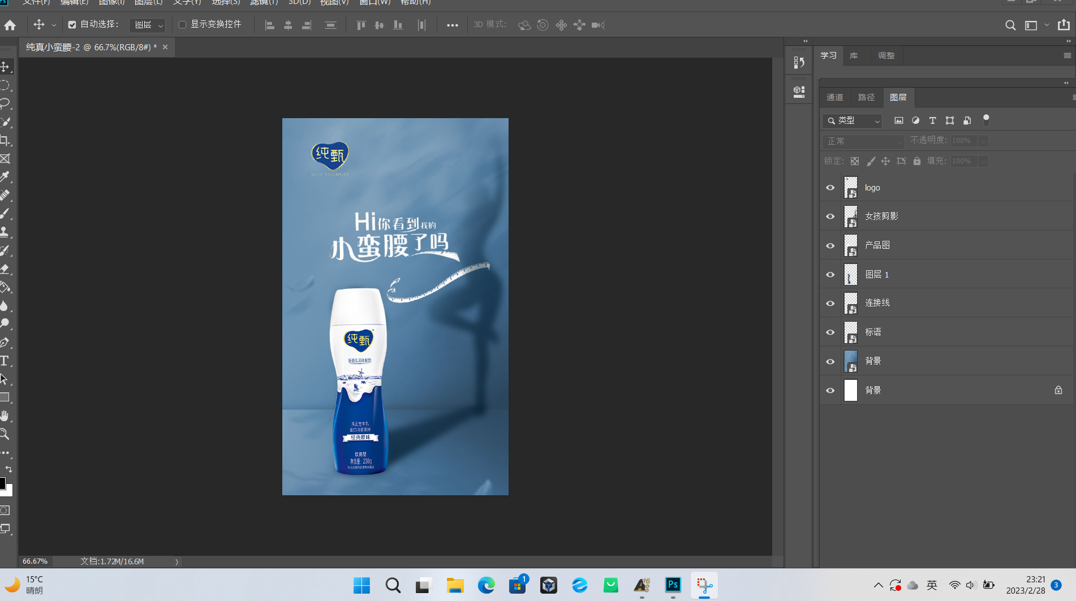Select the Paint Bucket tool
Viewport: 1076px width, 601px height.
point(5,287)
